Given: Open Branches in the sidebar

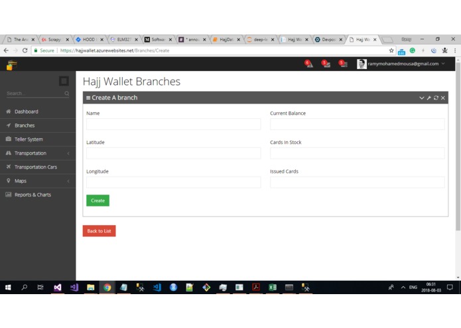Looking at the screenshot, I should [x=38, y=125].
